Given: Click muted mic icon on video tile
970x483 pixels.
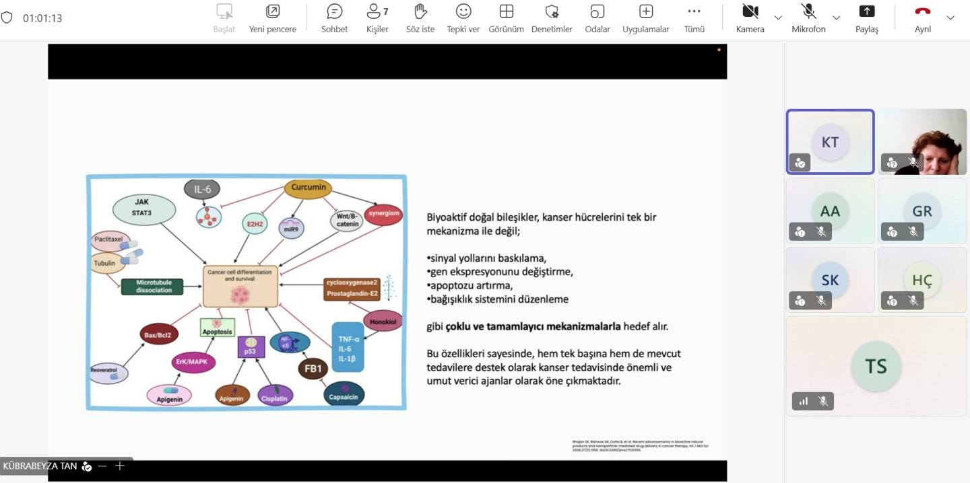Looking at the screenshot, I should pos(913,162).
